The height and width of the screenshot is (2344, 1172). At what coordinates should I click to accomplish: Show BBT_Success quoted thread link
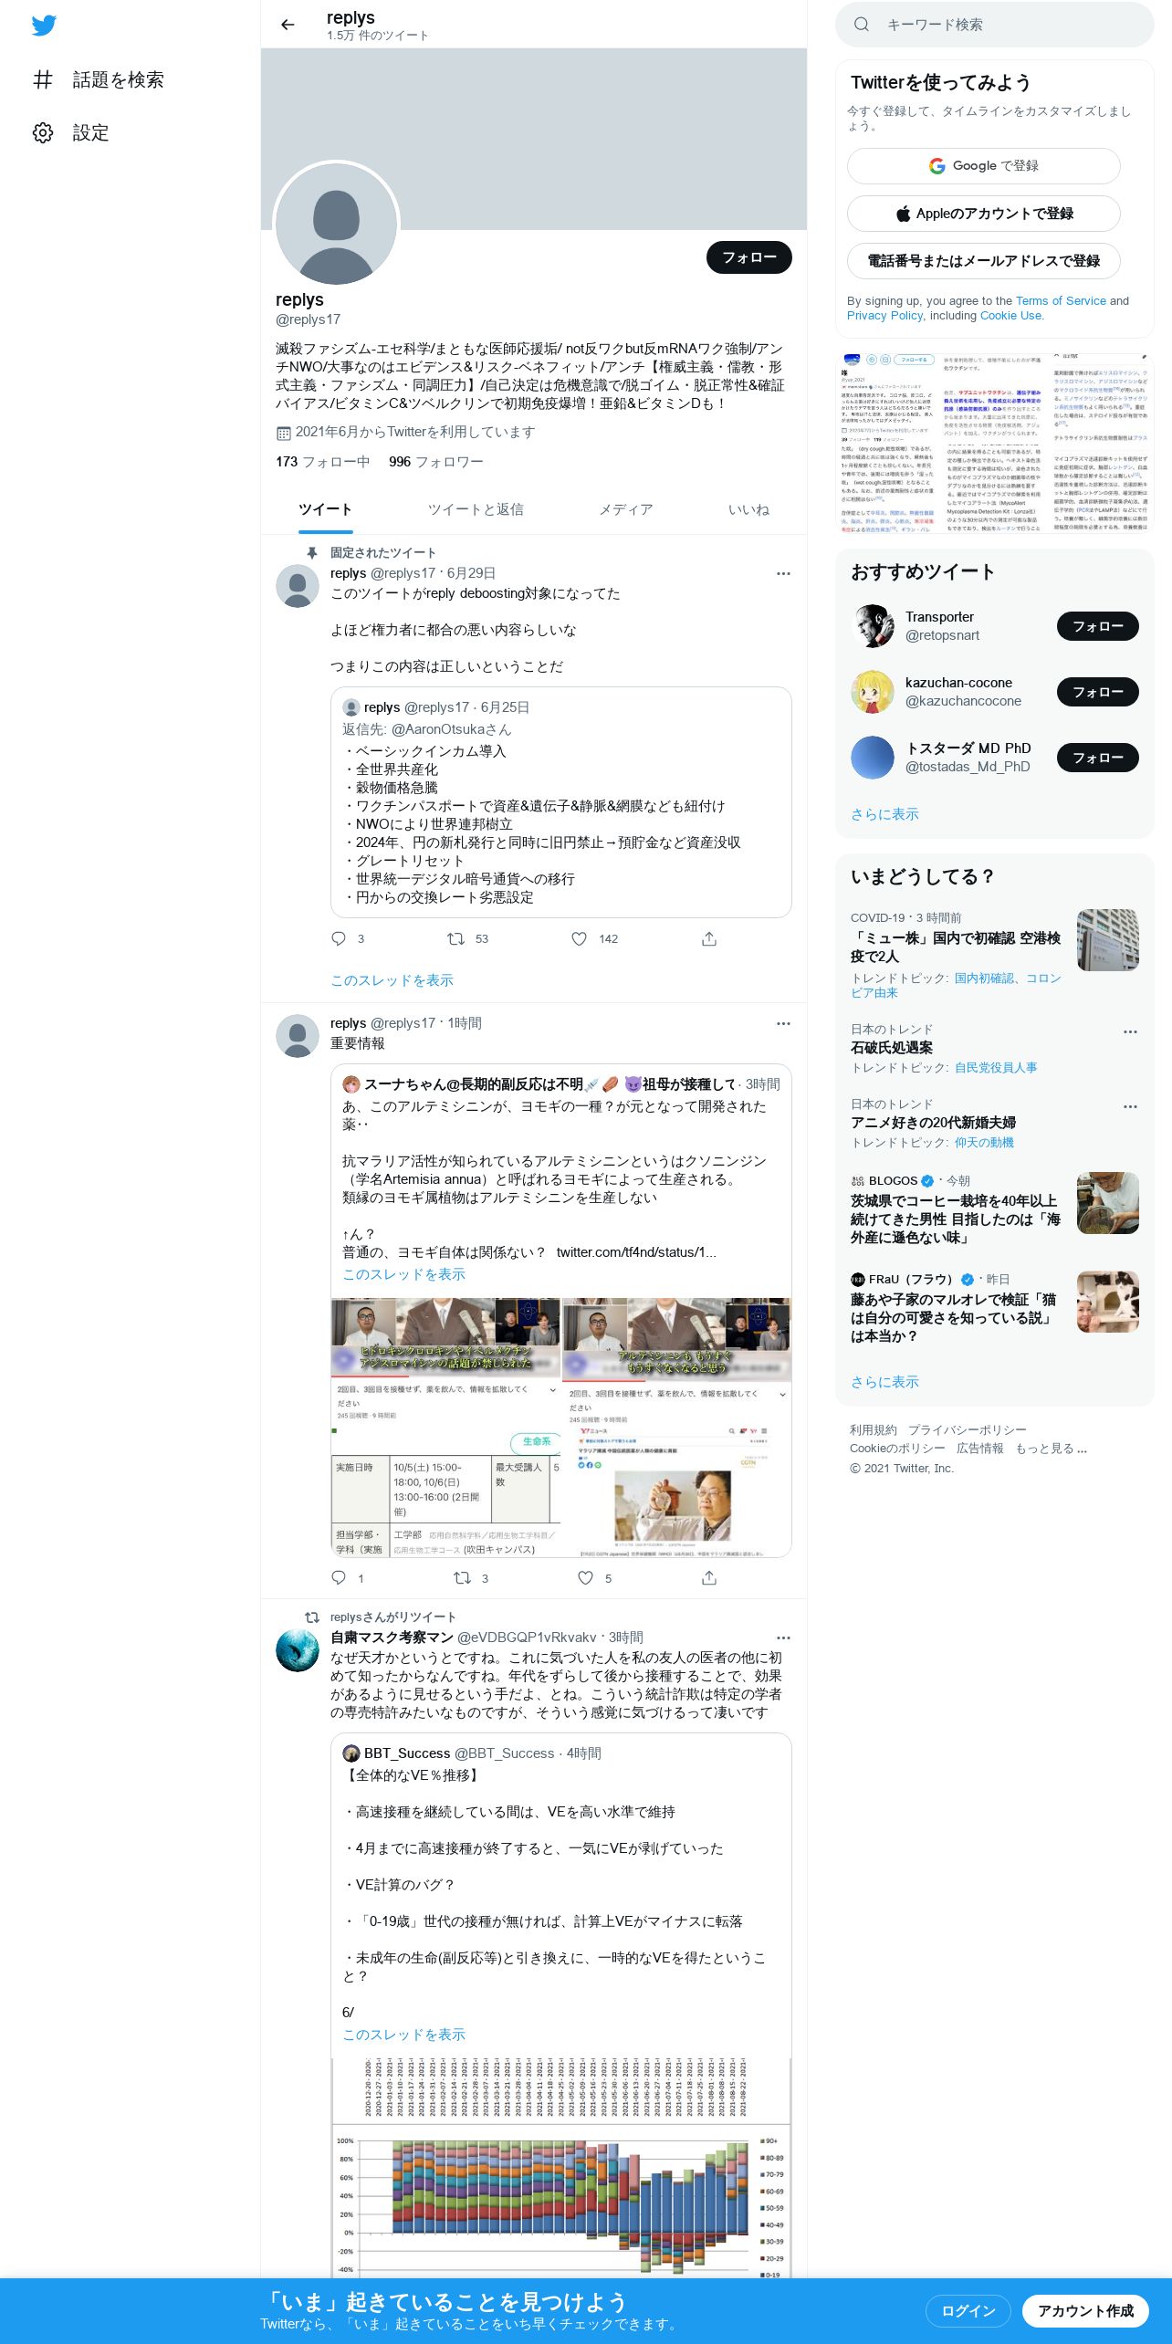(x=403, y=2035)
